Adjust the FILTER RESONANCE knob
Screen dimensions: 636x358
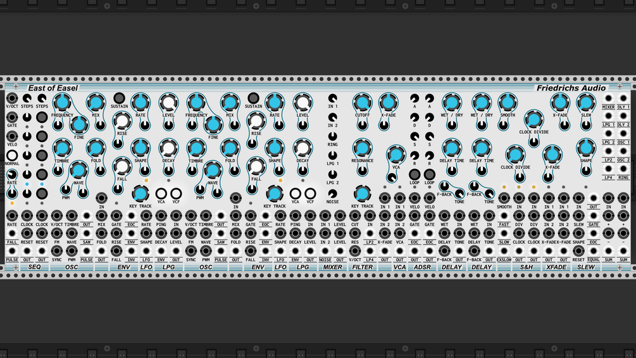(x=362, y=148)
